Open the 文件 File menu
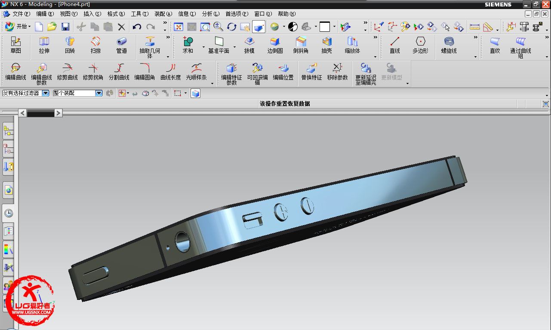551x330 pixels. (x=21, y=14)
